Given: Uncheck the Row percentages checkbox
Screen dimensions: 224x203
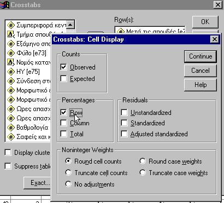Looking at the screenshot, I should [63, 112].
